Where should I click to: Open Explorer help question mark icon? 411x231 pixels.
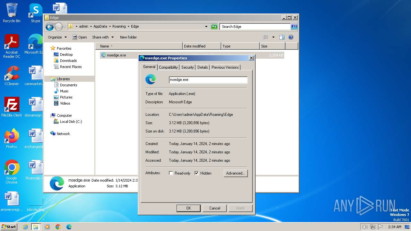(x=291, y=37)
